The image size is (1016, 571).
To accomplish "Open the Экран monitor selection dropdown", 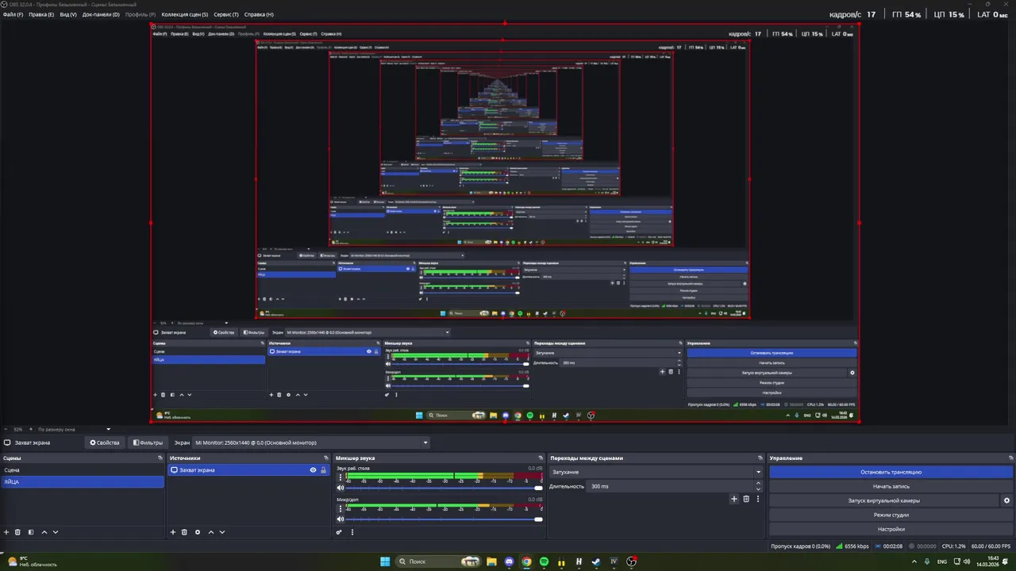I will tap(312, 443).
